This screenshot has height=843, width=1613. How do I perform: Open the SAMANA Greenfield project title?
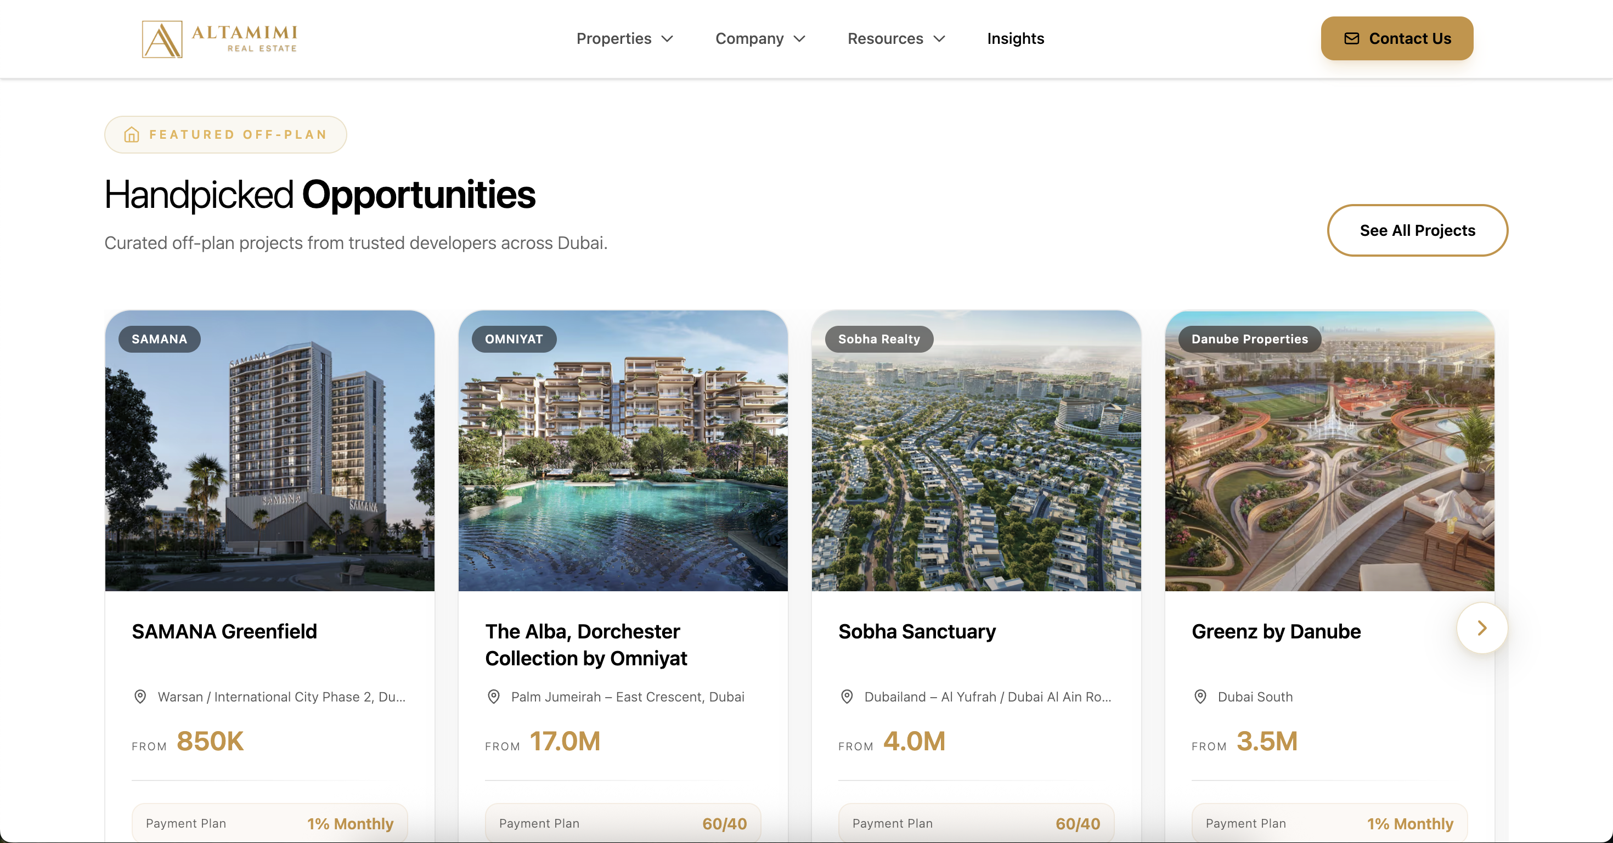tap(224, 631)
